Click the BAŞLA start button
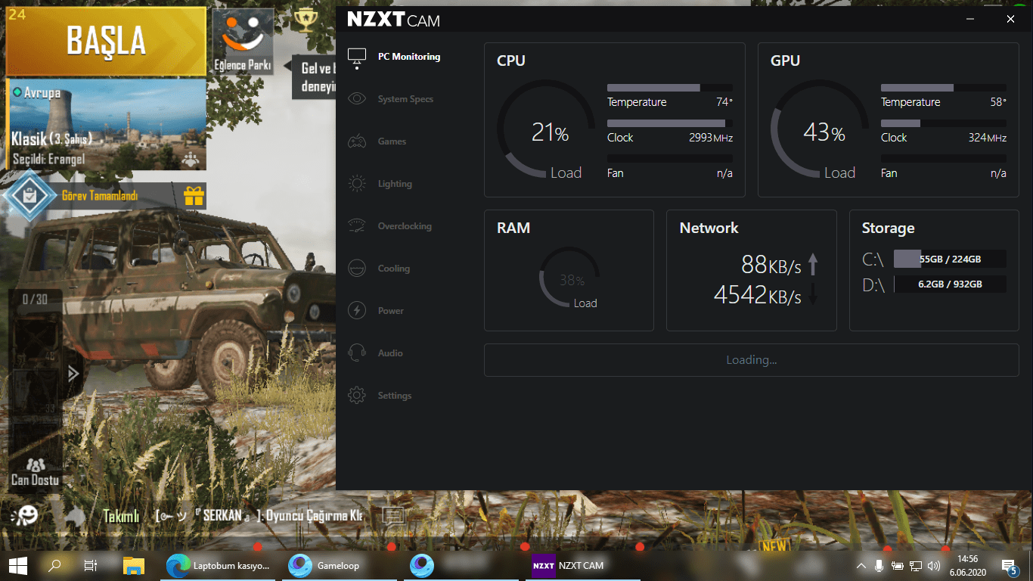1033x581 pixels. [106, 41]
